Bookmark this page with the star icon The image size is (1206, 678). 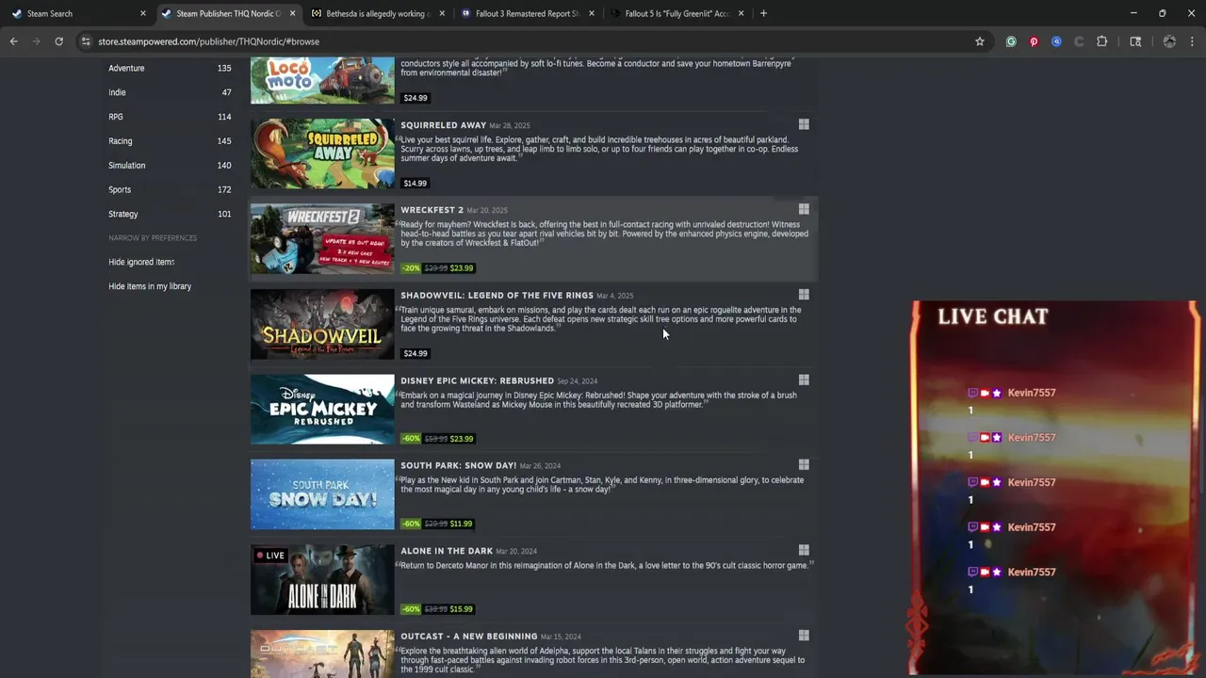tap(980, 41)
